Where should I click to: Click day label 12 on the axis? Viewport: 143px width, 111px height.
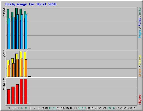coord(54,108)
